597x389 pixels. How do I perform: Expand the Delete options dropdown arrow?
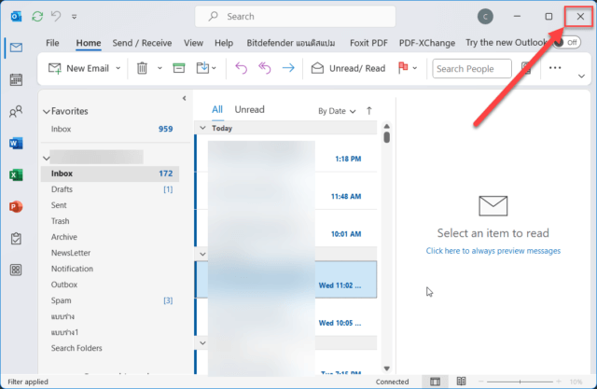point(160,68)
